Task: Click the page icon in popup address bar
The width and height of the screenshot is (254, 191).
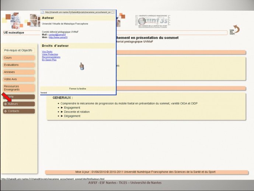Action: tap(42, 12)
